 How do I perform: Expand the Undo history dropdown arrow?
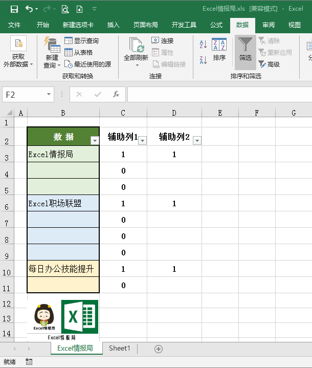click(37, 9)
